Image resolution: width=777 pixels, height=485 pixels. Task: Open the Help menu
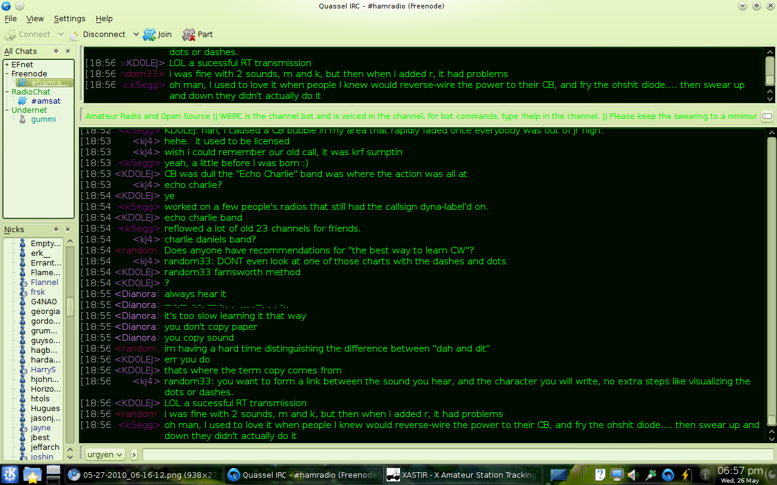(x=104, y=19)
